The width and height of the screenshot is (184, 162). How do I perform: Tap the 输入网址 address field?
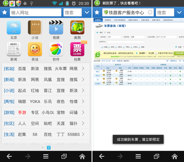36,12
